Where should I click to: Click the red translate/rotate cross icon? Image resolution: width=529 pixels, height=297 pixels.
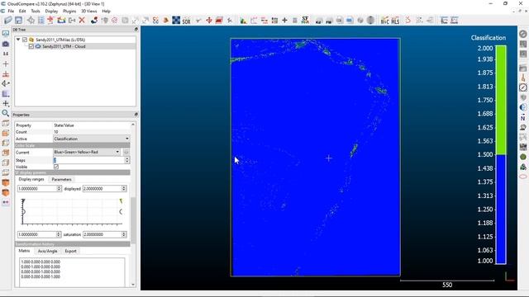point(209,20)
